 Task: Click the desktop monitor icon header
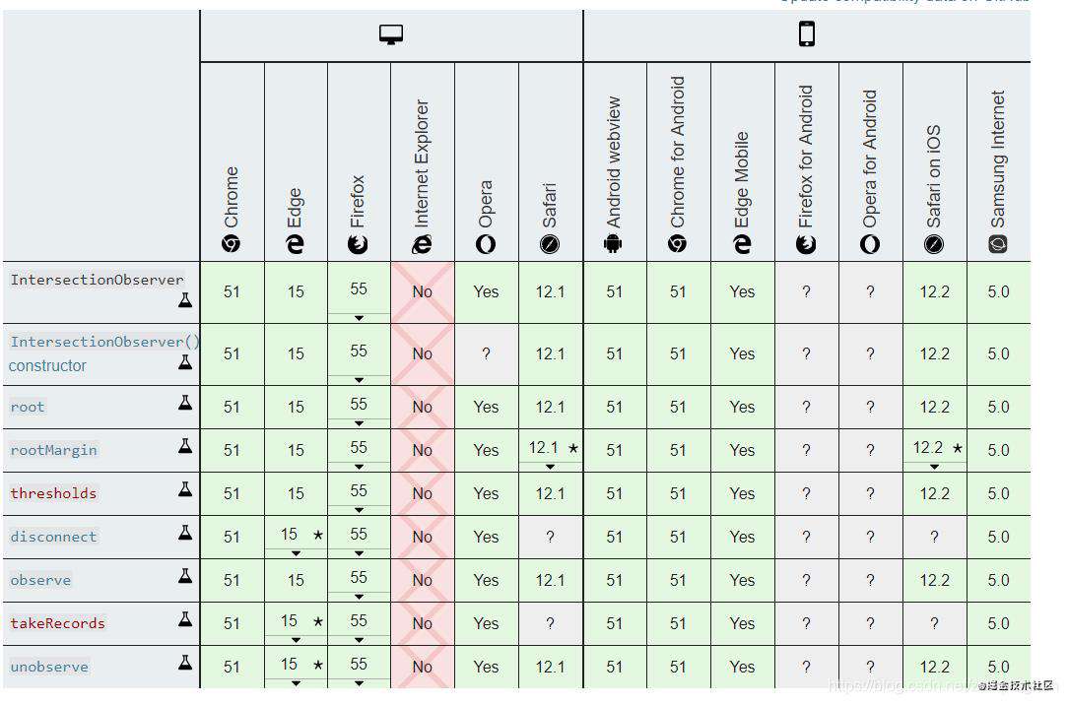[x=391, y=34]
